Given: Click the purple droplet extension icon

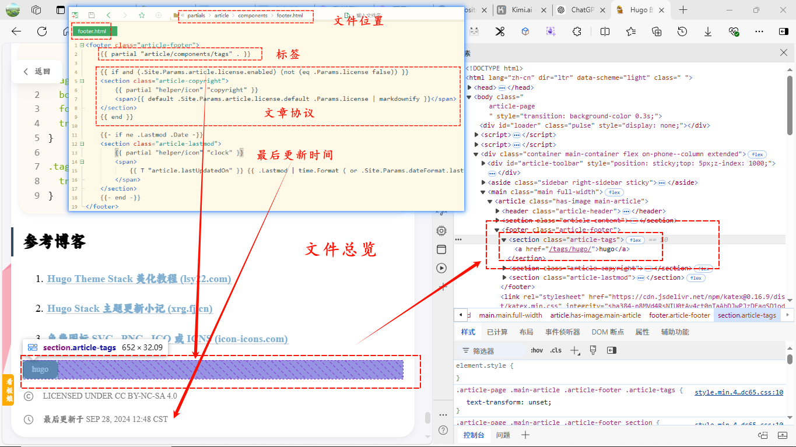Looking at the screenshot, I should [551, 31].
